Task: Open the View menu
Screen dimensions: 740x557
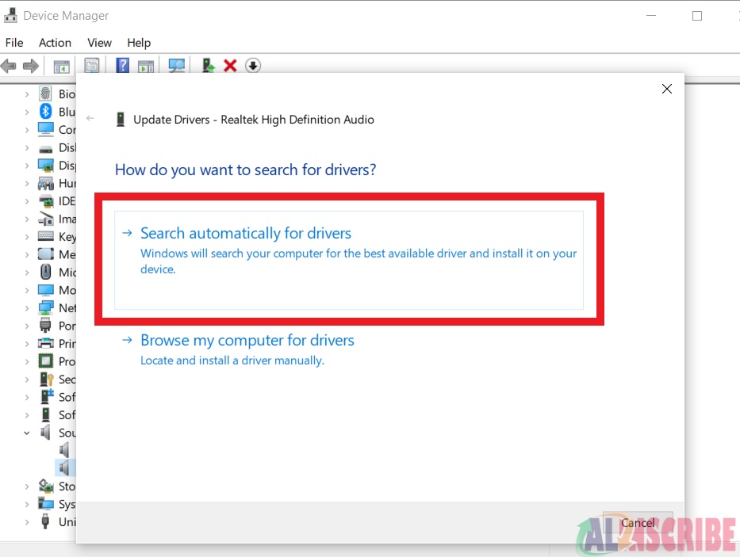Action: [x=99, y=43]
